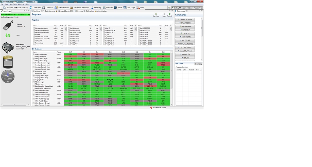Clear the transaction log with Clear Log
The height and width of the screenshot is (167, 312).
[198, 64]
